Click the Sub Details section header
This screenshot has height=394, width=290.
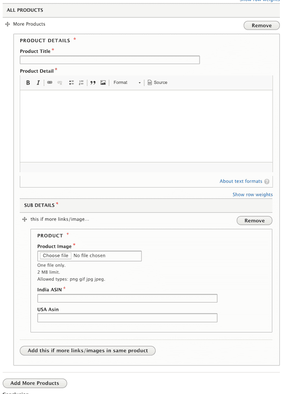pos(39,205)
